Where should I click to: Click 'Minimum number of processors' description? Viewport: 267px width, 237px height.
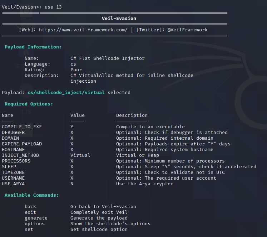point(184,161)
